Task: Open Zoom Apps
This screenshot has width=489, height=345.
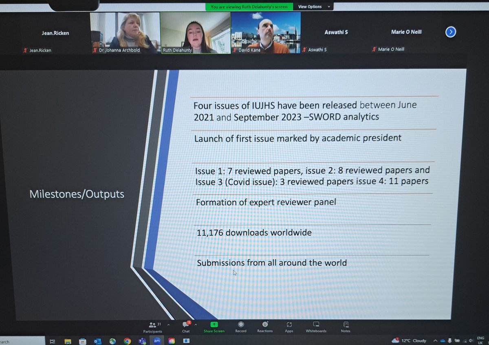Action: 289,327
